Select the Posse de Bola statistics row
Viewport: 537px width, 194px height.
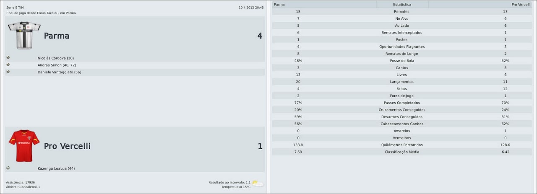tap(401, 61)
